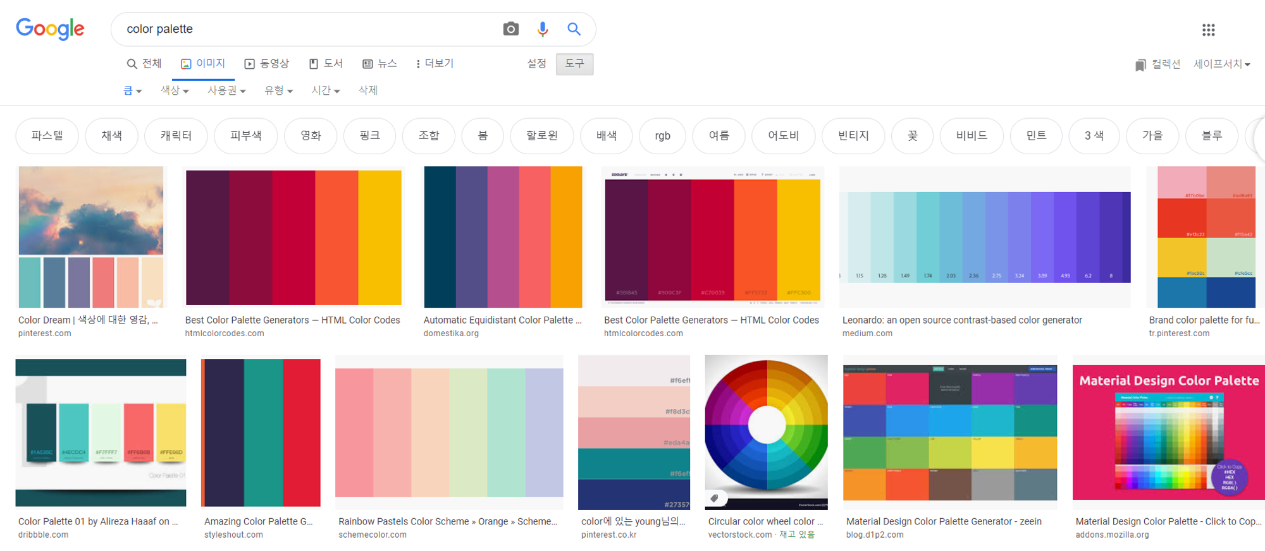Image resolution: width=1265 pixels, height=551 pixels.
Task: Open the Brand color palette image
Action: click(1206, 237)
